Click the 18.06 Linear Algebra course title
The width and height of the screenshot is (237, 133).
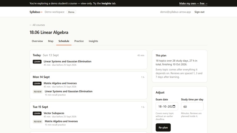49,32
